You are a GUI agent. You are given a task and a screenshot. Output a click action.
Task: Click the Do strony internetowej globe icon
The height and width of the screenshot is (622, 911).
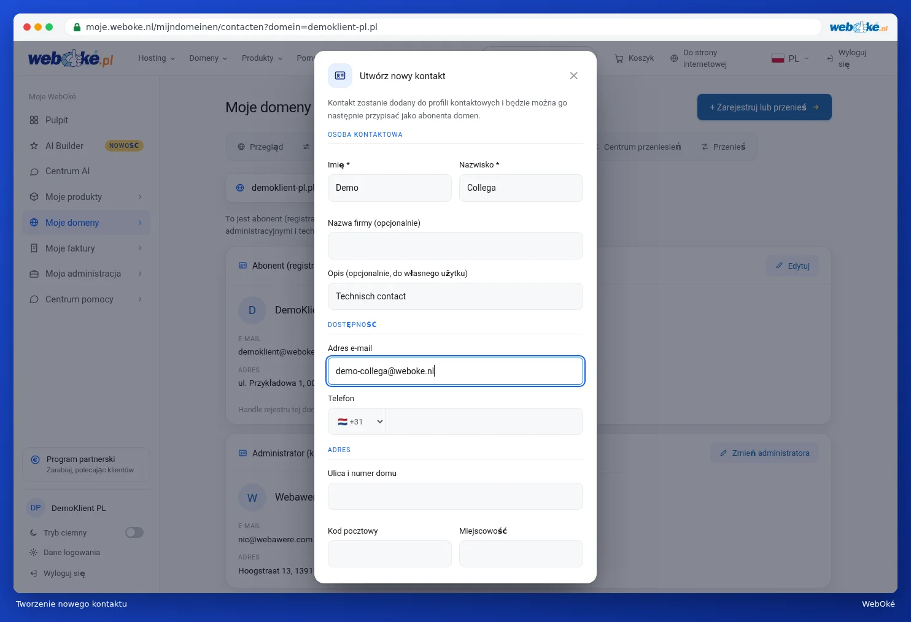pyautogui.click(x=674, y=58)
